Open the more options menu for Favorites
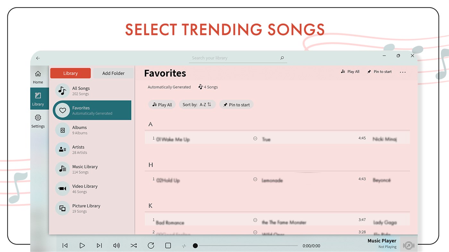Screen dimensions: 449x252 click(403, 72)
